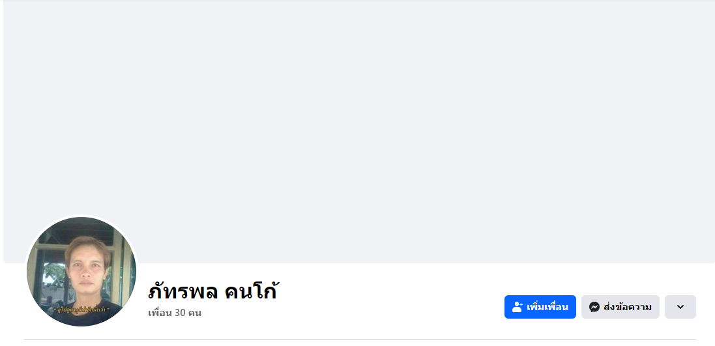Click the number 30 in the friends count
This screenshot has height=346, width=715.
click(x=180, y=313)
